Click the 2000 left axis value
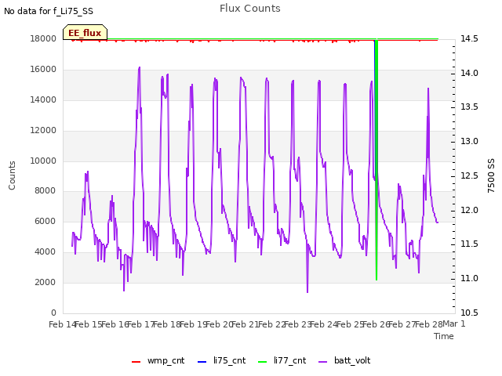Image resolution: width=502 pixels, height=376 pixels. [x=45, y=283]
